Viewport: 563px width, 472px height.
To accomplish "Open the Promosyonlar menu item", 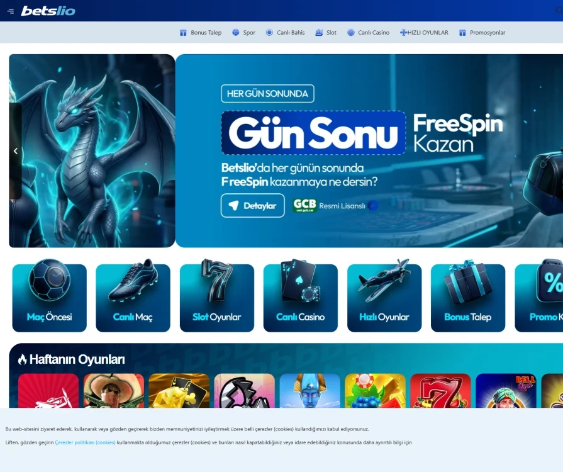I will click(488, 33).
